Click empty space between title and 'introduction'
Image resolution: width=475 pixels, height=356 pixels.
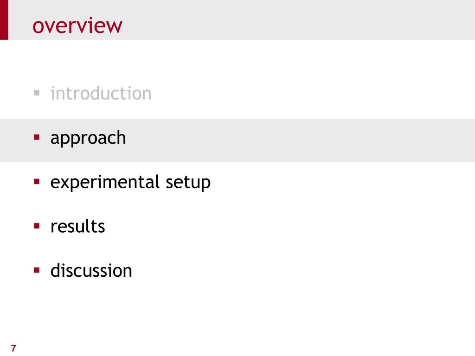[x=237, y=62]
